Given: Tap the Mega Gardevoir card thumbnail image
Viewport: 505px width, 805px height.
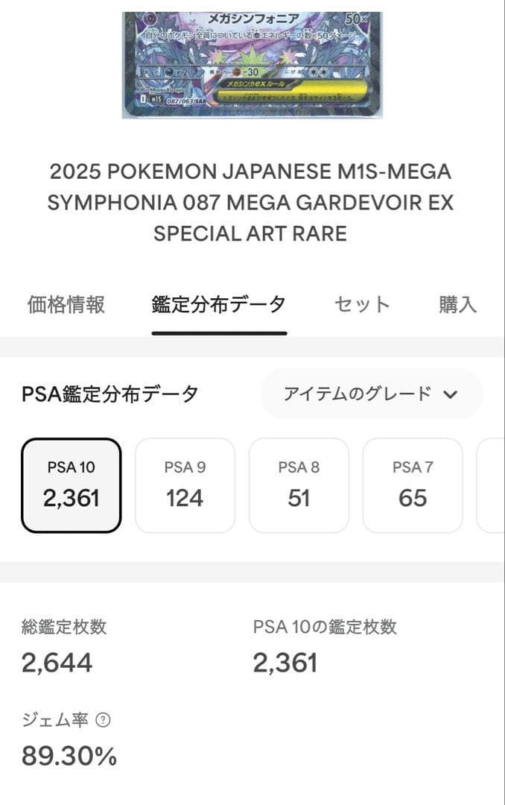Looking at the screenshot, I should coord(252,60).
